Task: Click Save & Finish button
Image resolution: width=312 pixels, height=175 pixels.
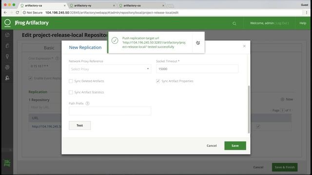Action: [x=285, y=167]
